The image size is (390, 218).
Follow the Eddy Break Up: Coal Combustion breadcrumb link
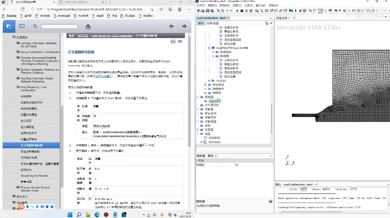click(x=112, y=36)
